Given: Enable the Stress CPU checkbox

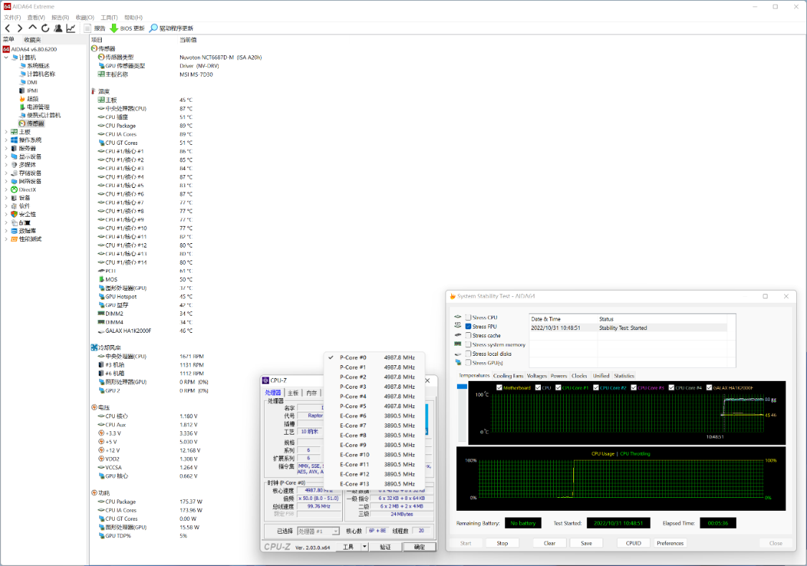Looking at the screenshot, I should point(468,318).
